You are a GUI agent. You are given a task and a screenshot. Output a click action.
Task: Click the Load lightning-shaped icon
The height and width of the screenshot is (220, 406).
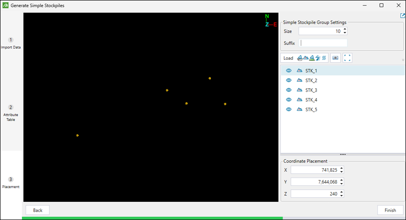pos(318,58)
